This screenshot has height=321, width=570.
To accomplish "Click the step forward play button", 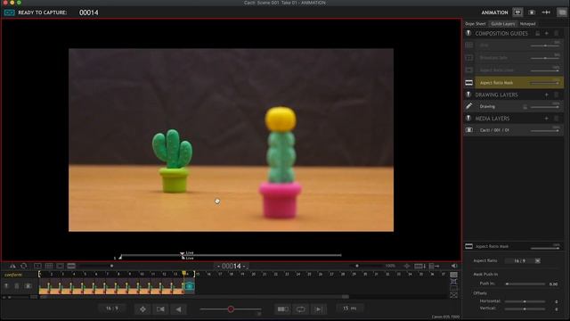I will click(319, 309).
